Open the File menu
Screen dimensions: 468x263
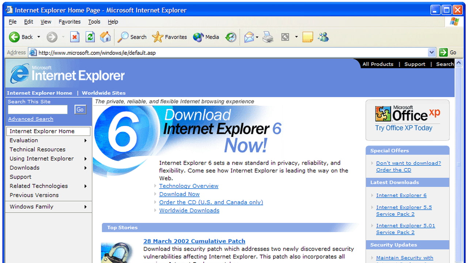pos(12,22)
